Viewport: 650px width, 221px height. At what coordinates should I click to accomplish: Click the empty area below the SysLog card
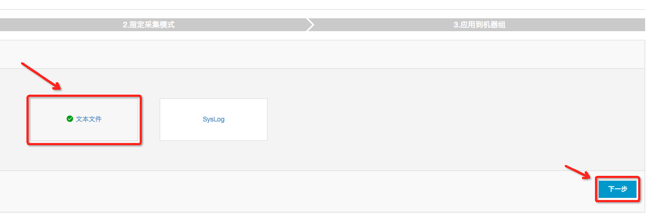click(213, 156)
